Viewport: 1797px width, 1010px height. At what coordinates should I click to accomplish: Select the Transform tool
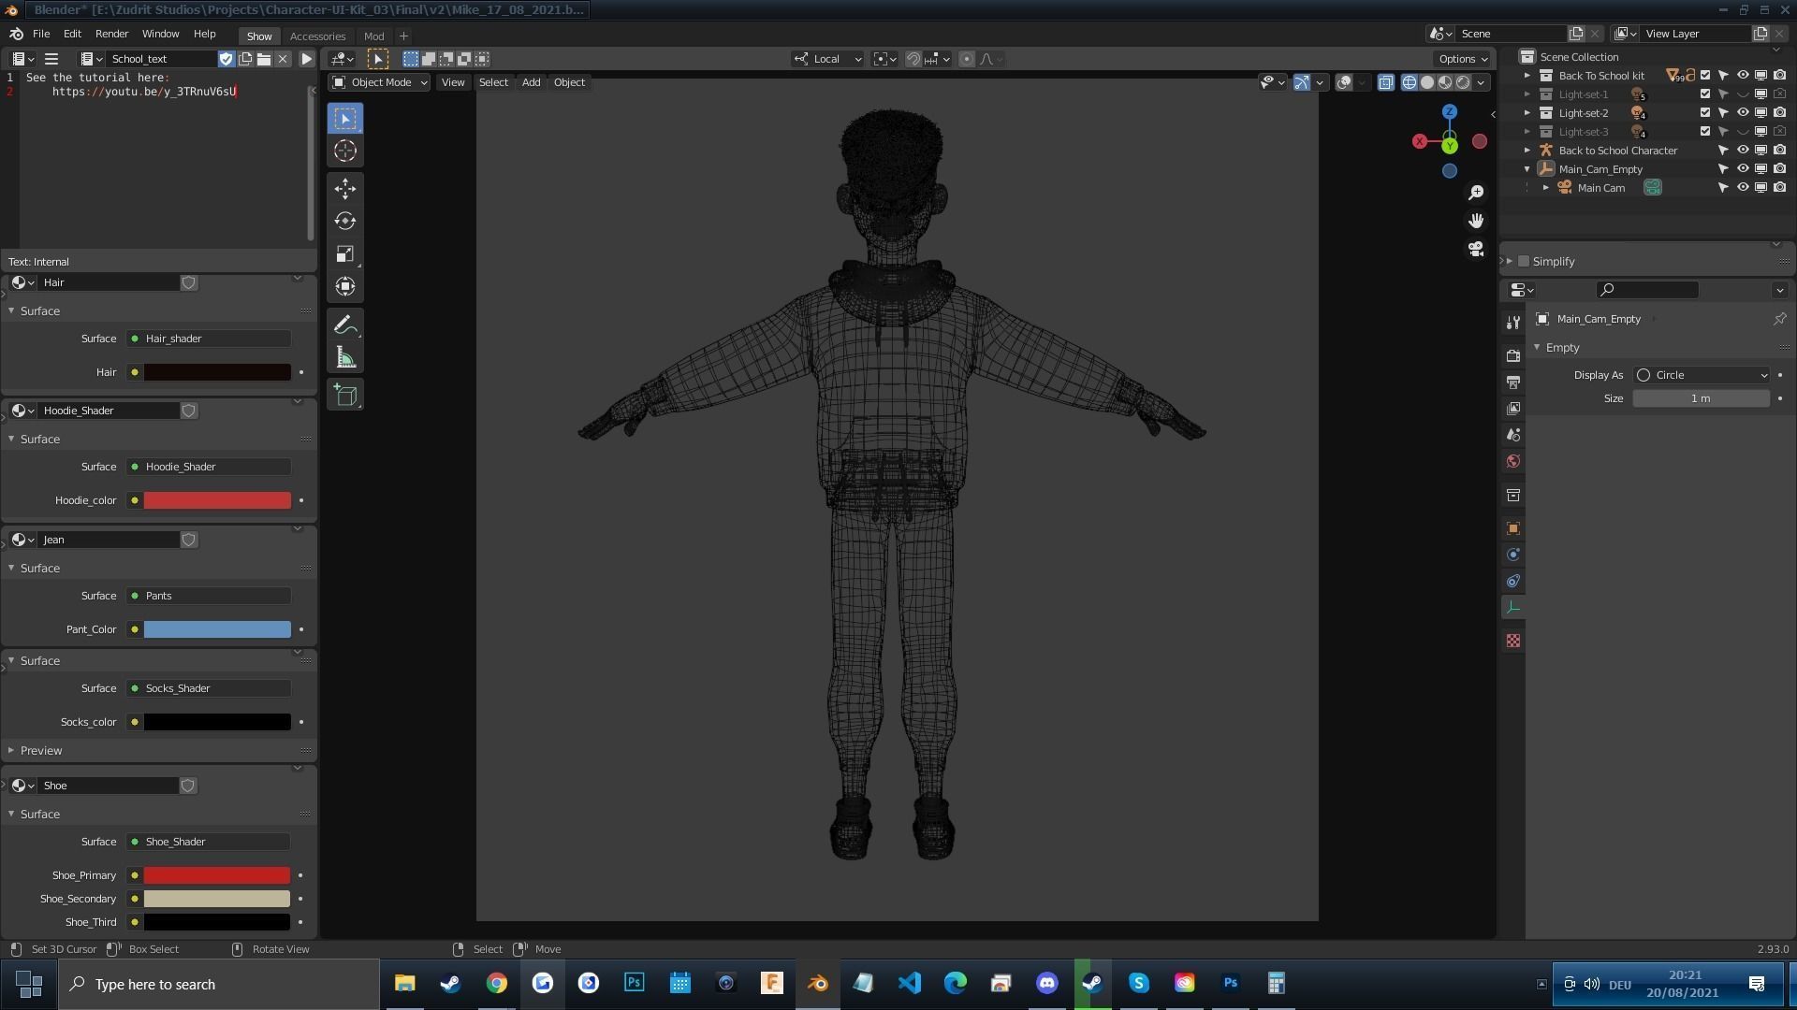click(x=345, y=287)
